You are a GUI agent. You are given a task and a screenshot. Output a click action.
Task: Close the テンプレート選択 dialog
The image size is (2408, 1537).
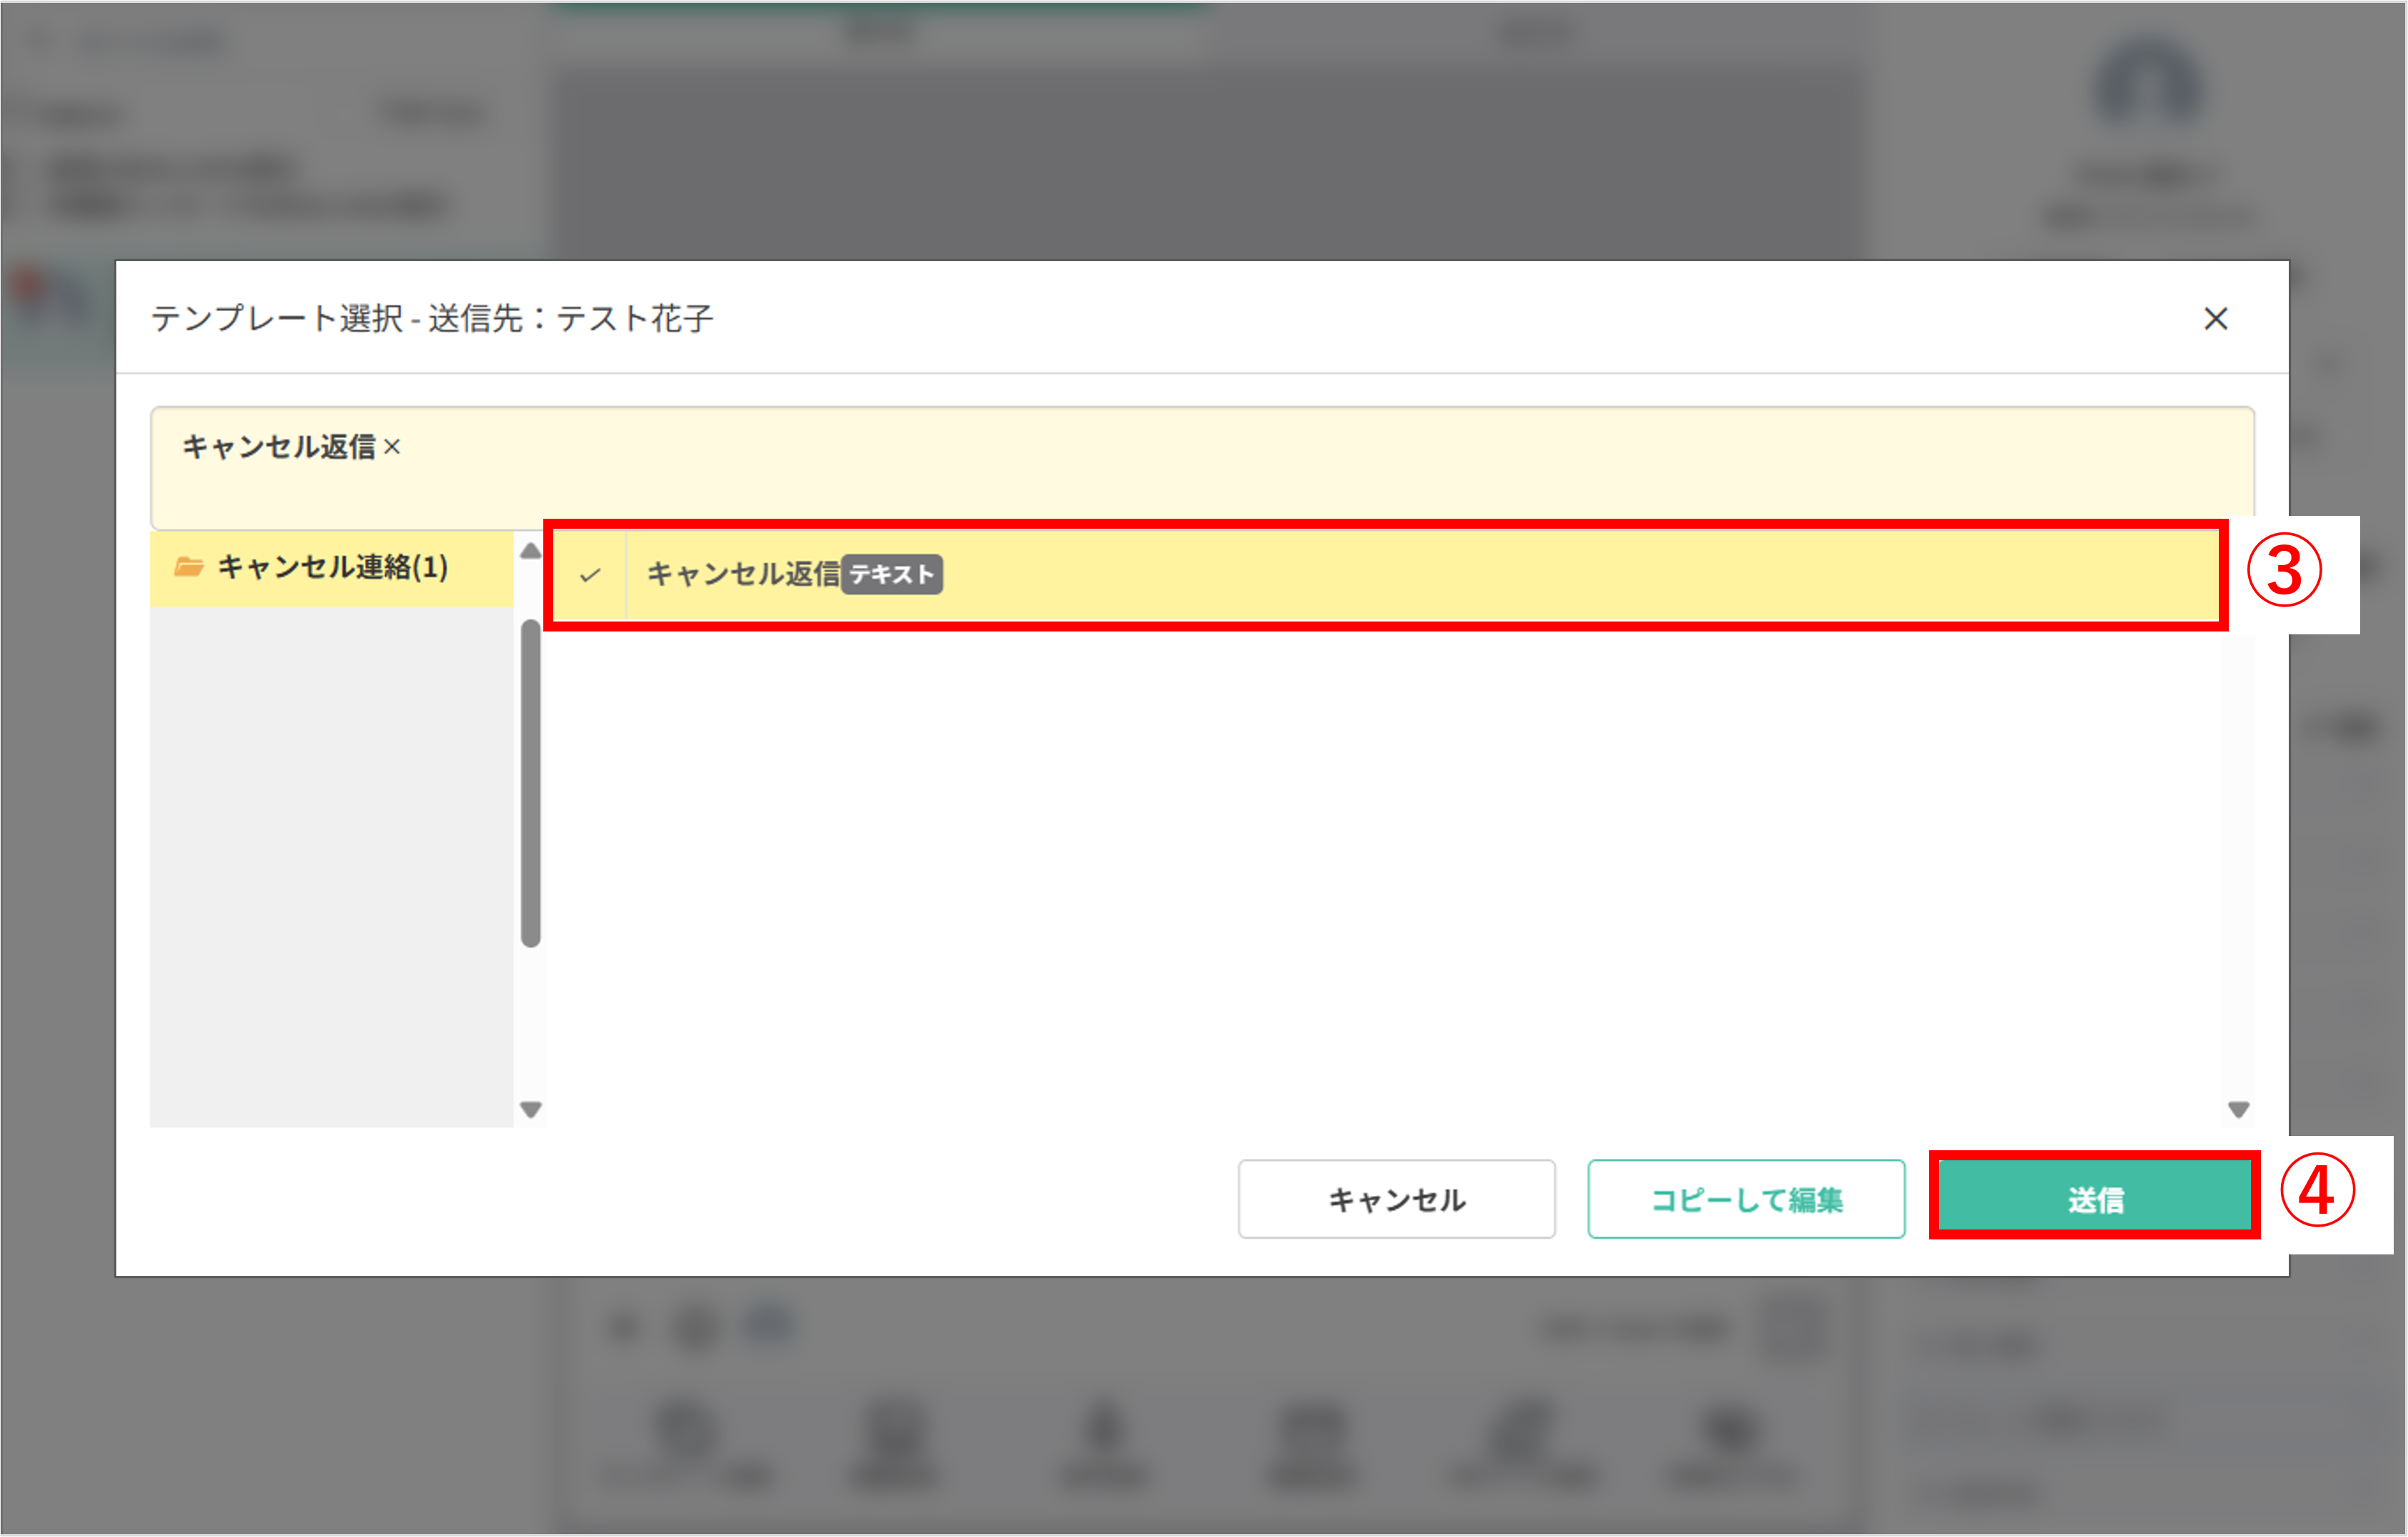click(2216, 319)
